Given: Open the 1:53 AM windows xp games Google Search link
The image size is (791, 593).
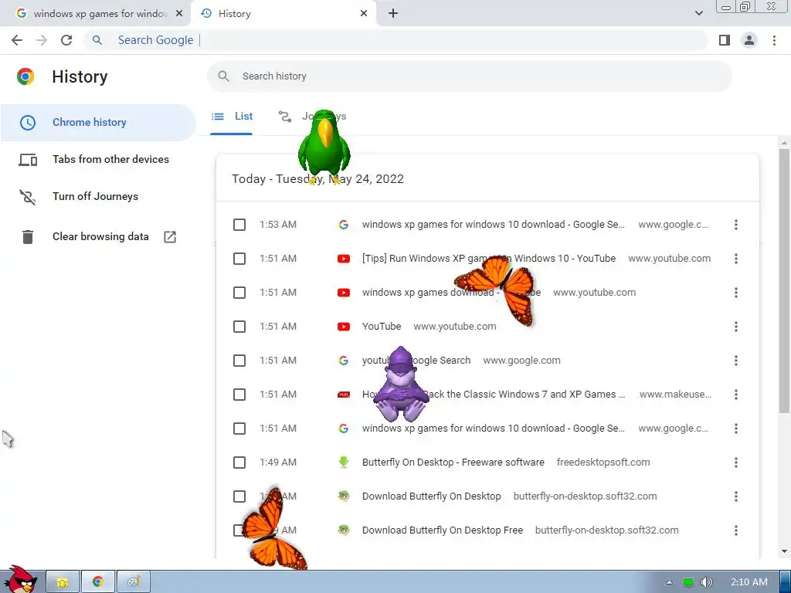Looking at the screenshot, I should 494,225.
